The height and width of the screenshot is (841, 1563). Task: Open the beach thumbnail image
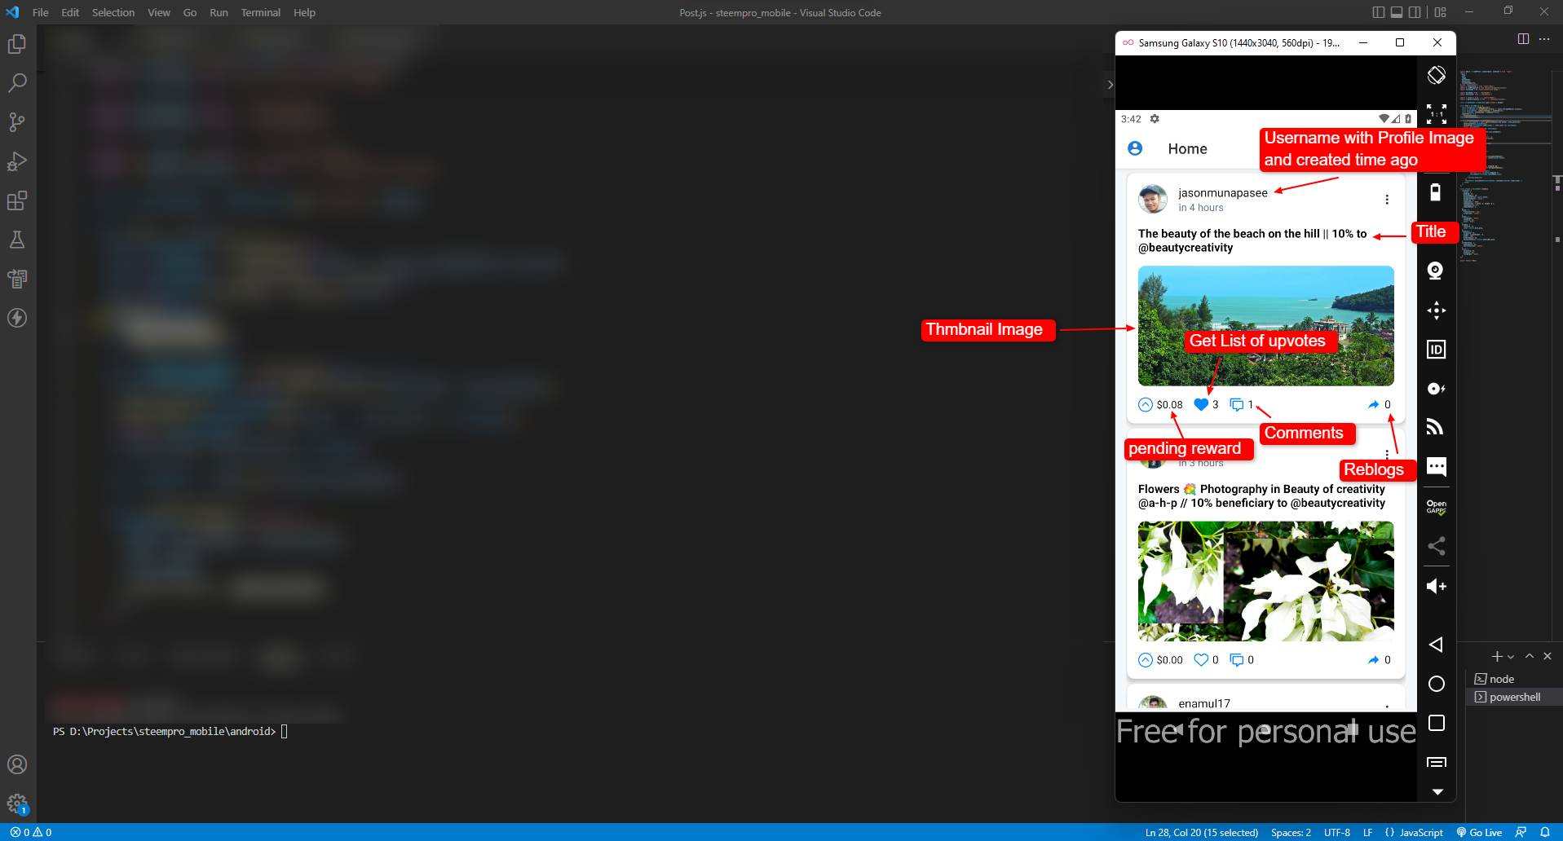(1265, 326)
